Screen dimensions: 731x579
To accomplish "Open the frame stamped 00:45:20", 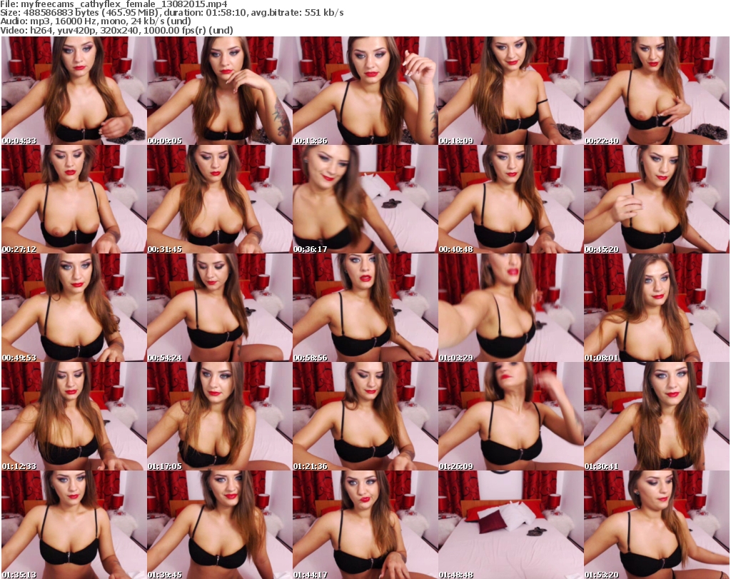I will point(657,199).
